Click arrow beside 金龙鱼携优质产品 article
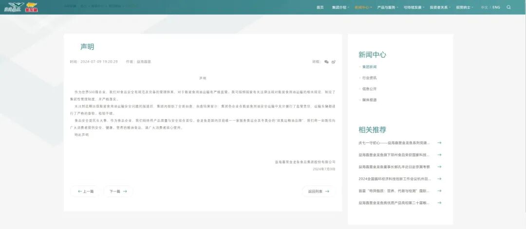 tap(439, 203)
